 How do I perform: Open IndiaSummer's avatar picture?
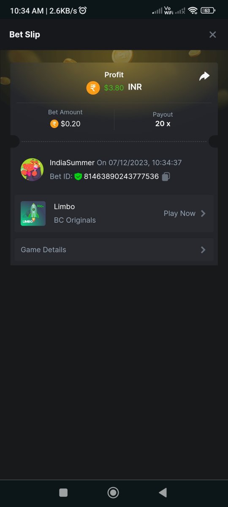tap(32, 169)
